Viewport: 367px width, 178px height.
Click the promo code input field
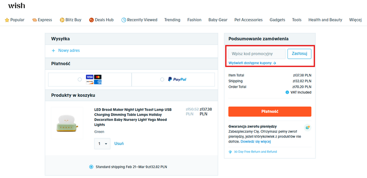[257, 54]
